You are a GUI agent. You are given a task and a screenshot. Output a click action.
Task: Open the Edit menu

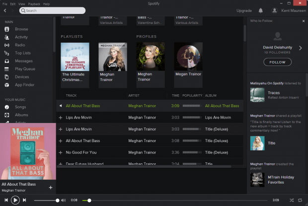tap(13, 4)
